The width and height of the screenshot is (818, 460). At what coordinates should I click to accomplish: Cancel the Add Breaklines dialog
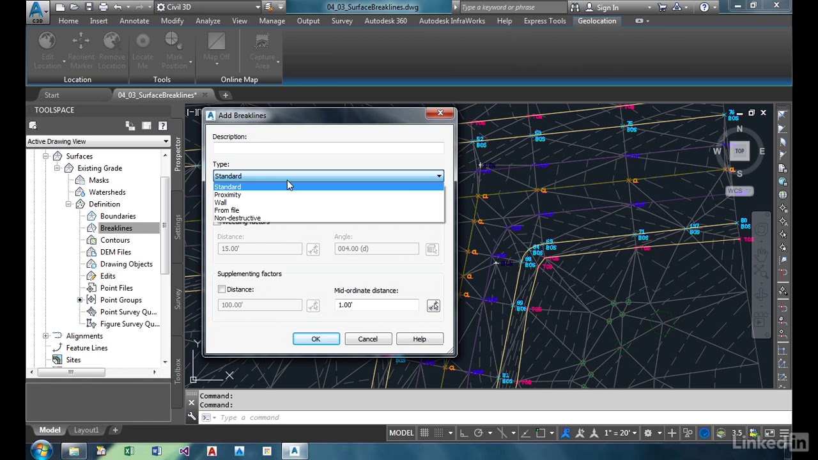click(x=367, y=339)
